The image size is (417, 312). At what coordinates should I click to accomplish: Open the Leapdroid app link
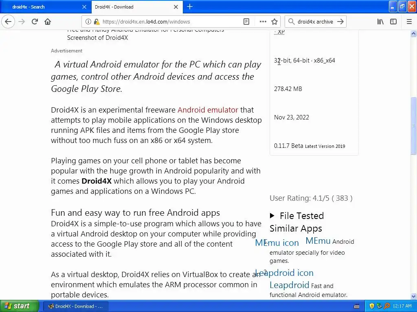[290, 285]
